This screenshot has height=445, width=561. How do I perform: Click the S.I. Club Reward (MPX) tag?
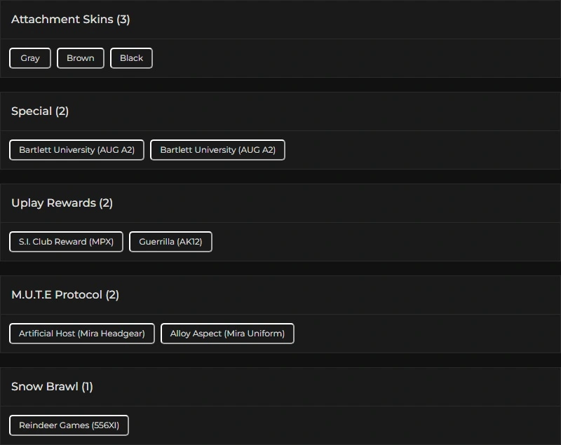(66, 242)
